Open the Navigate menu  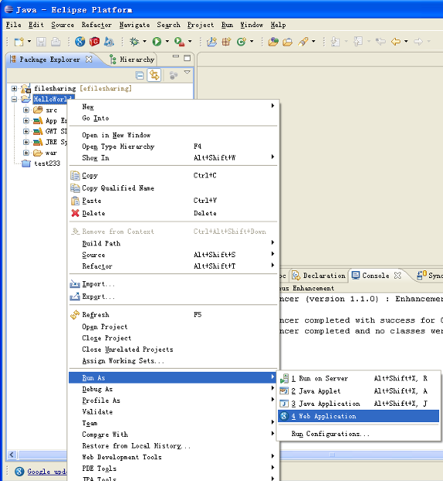point(135,25)
